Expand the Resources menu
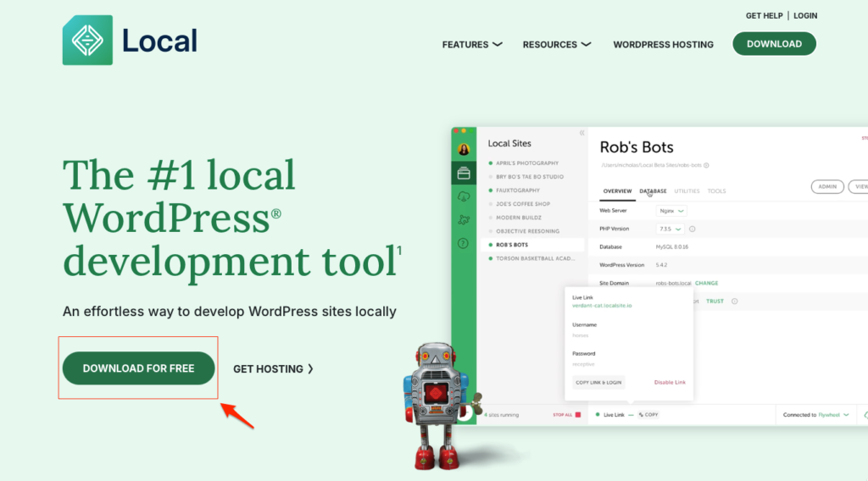868x481 pixels. pos(556,44)
